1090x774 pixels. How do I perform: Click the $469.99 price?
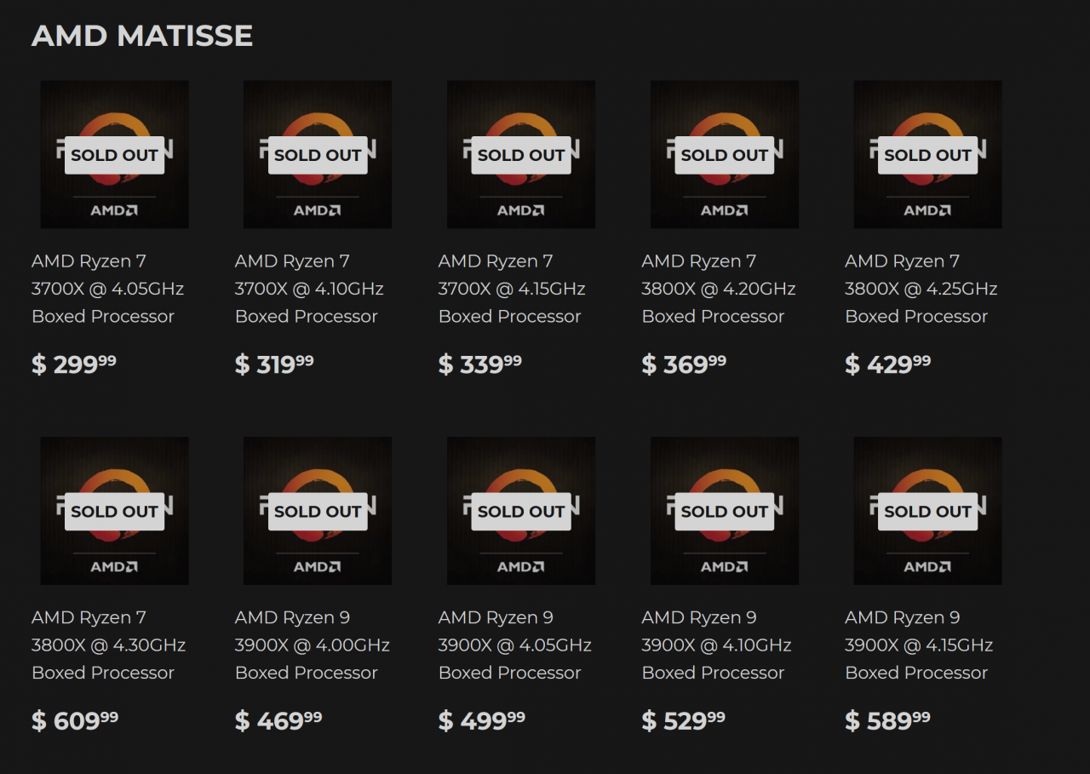[x=278, y=720]
